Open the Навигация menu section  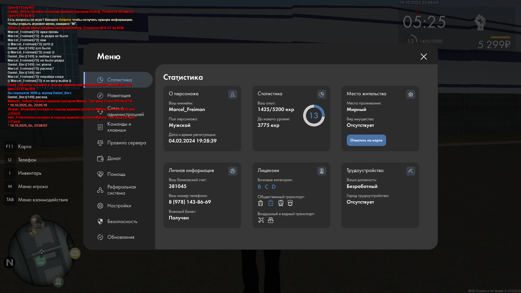119,95
